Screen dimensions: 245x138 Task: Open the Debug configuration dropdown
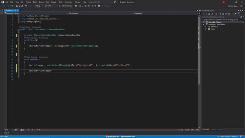click(x=39, y=6)
